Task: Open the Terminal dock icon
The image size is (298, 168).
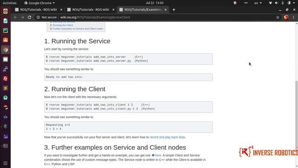Action: coord(5,146)
